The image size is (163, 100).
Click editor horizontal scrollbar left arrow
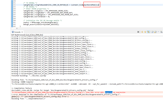click(x=17, y=28)
